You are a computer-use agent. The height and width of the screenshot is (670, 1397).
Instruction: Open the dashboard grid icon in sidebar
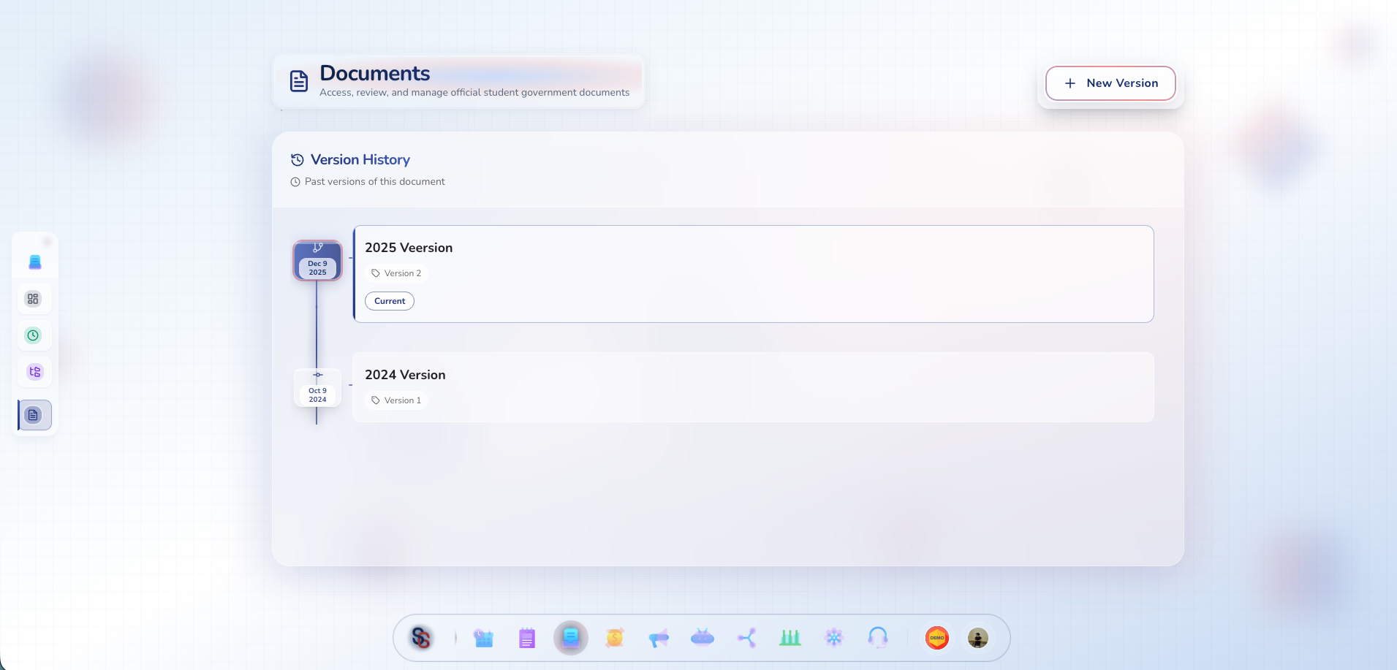[33, 299]
